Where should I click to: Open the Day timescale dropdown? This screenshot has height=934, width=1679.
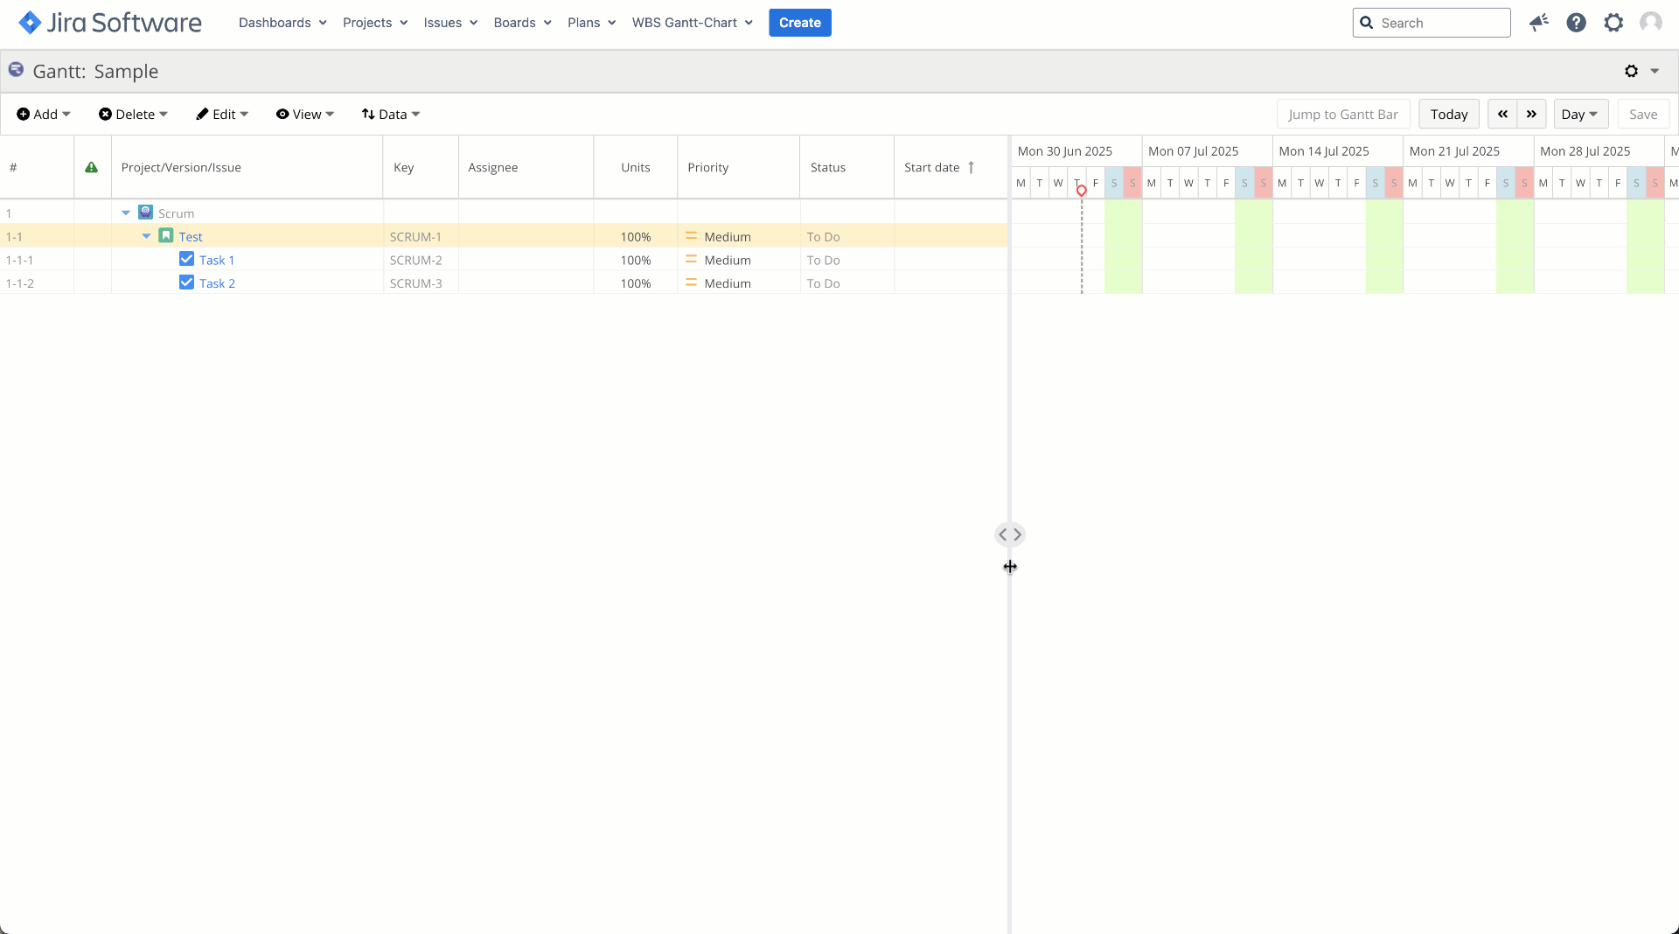point(1580,115)
